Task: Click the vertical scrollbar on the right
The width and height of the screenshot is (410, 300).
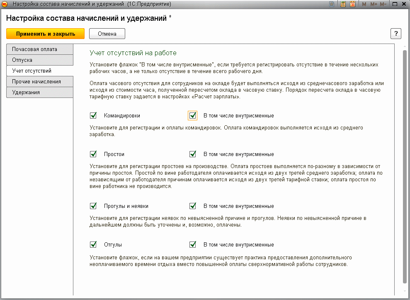Action: tap(405, 166)
